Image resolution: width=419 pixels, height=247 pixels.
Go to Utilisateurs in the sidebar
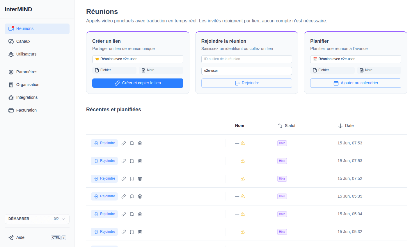click(37, 54)
